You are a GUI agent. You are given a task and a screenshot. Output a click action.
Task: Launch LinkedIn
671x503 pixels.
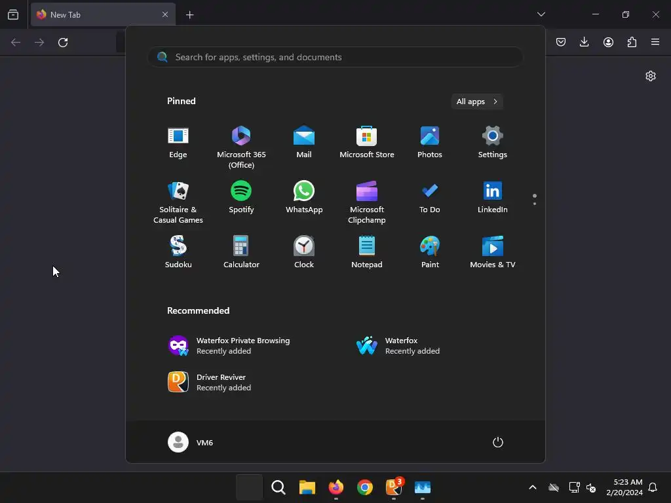[493, 198]
